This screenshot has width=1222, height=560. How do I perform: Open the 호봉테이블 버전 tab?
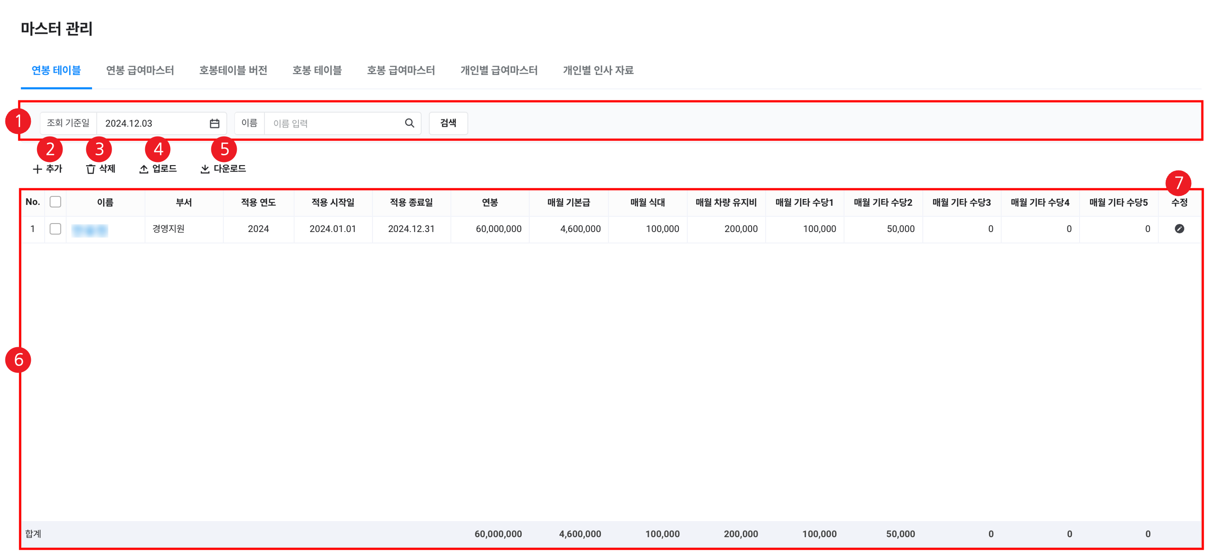click(x=233, y=71)
